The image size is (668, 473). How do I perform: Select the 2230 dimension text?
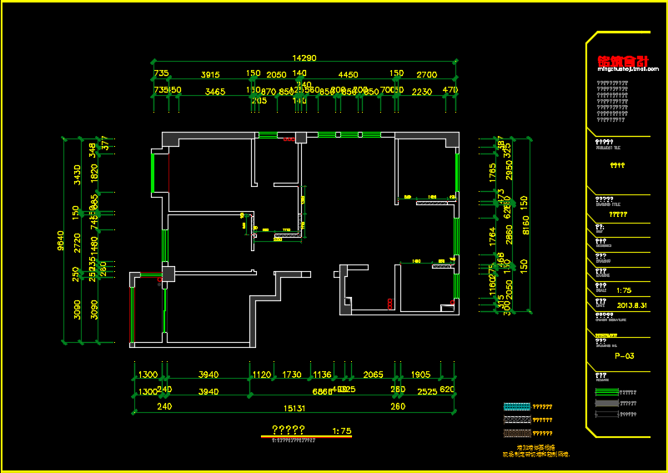pos(422,92)
